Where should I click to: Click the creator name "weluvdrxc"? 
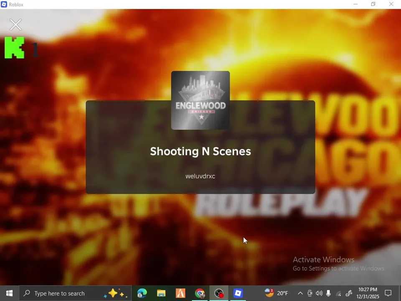pos(200,176)
